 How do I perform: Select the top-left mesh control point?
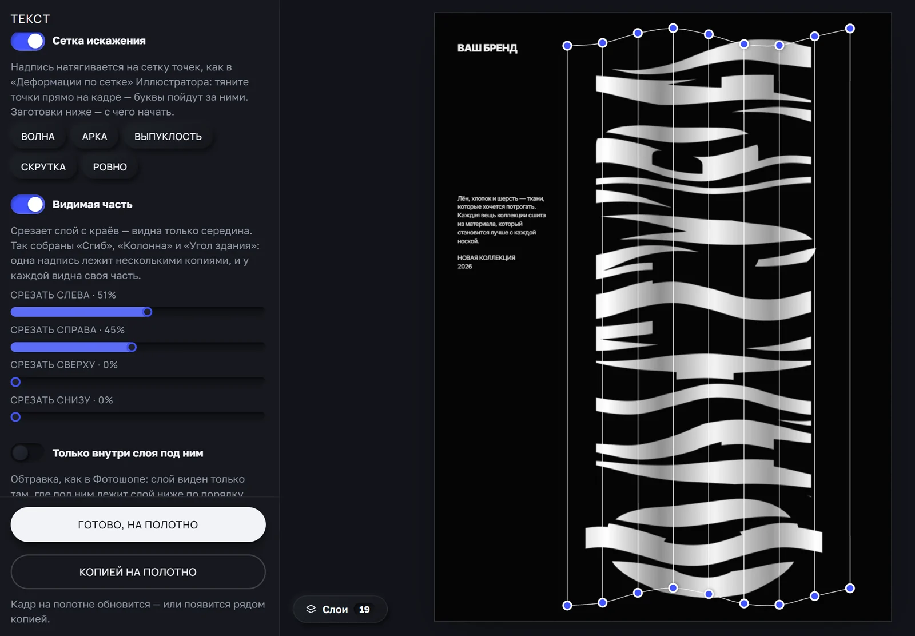click(x=567, y=46)
